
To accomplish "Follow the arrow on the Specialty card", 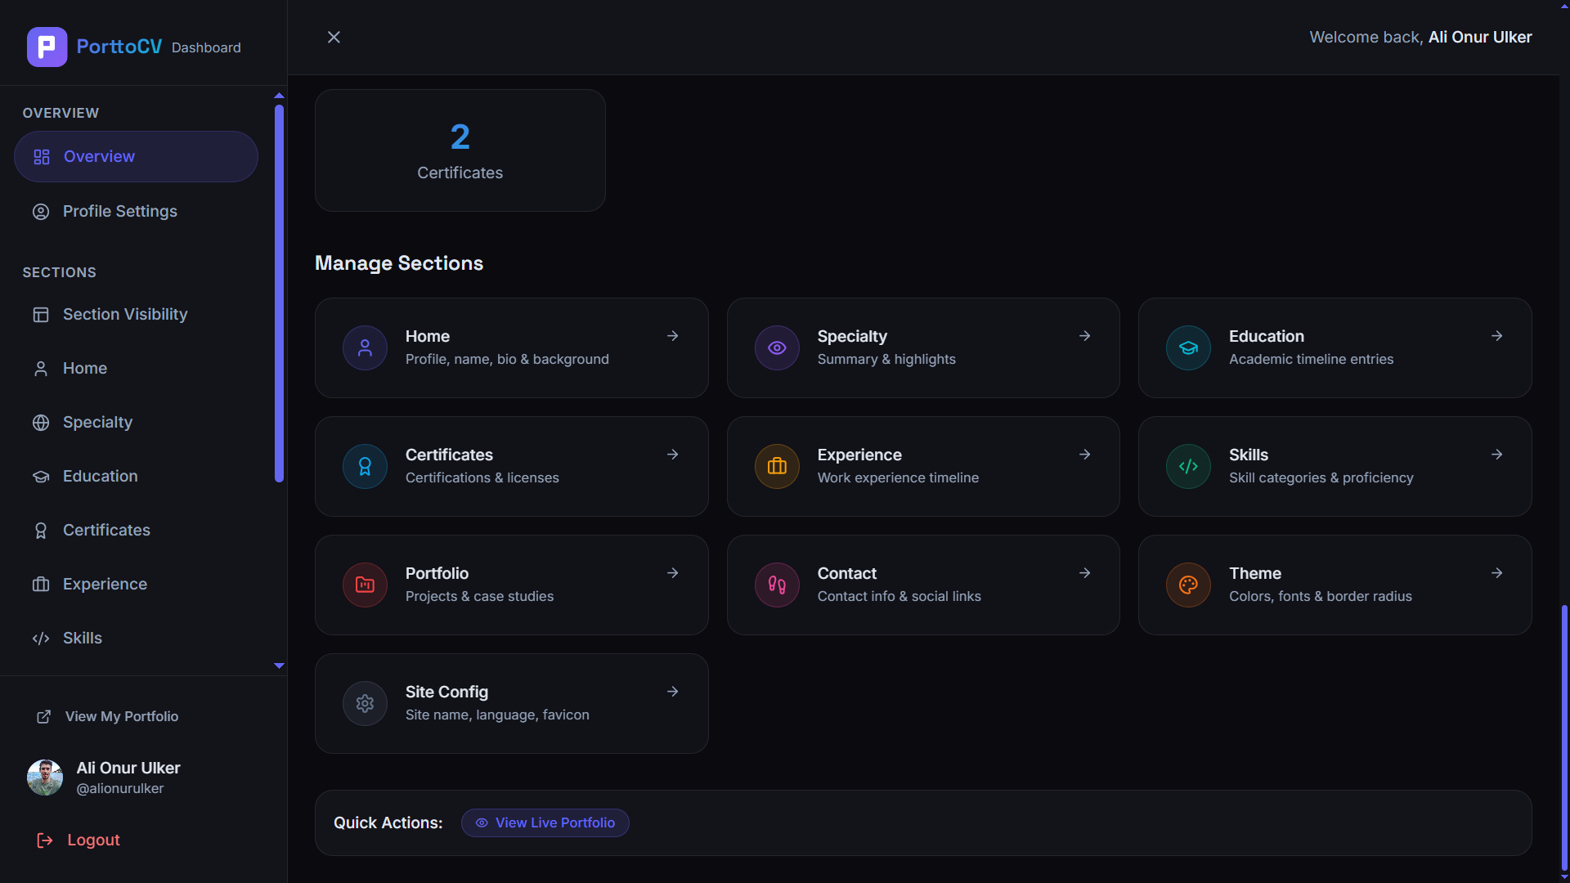I will pos(1084,336).
